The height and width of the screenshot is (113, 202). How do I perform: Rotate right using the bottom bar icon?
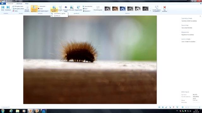pyautogui.click(x=170, y=107)
